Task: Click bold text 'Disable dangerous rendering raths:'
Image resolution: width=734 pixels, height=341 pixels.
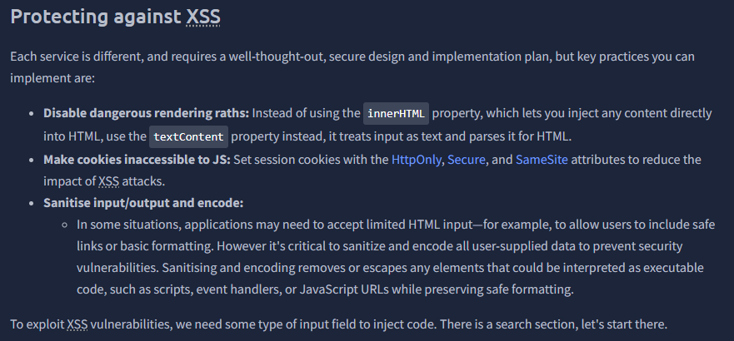Action: (x=146, y=113)
